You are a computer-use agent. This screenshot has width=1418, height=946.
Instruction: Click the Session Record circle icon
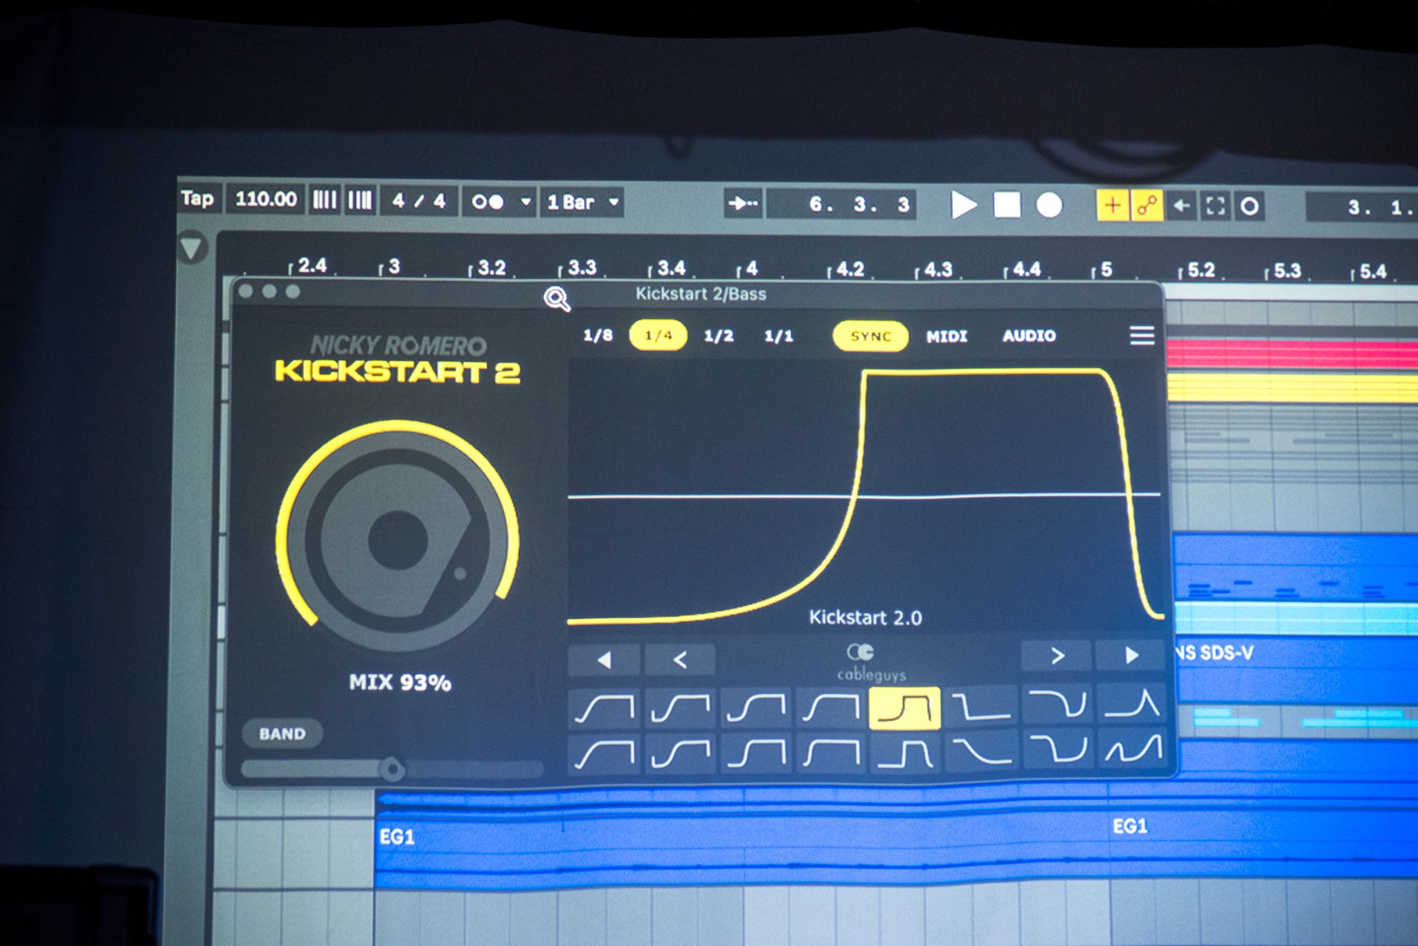1249,206
